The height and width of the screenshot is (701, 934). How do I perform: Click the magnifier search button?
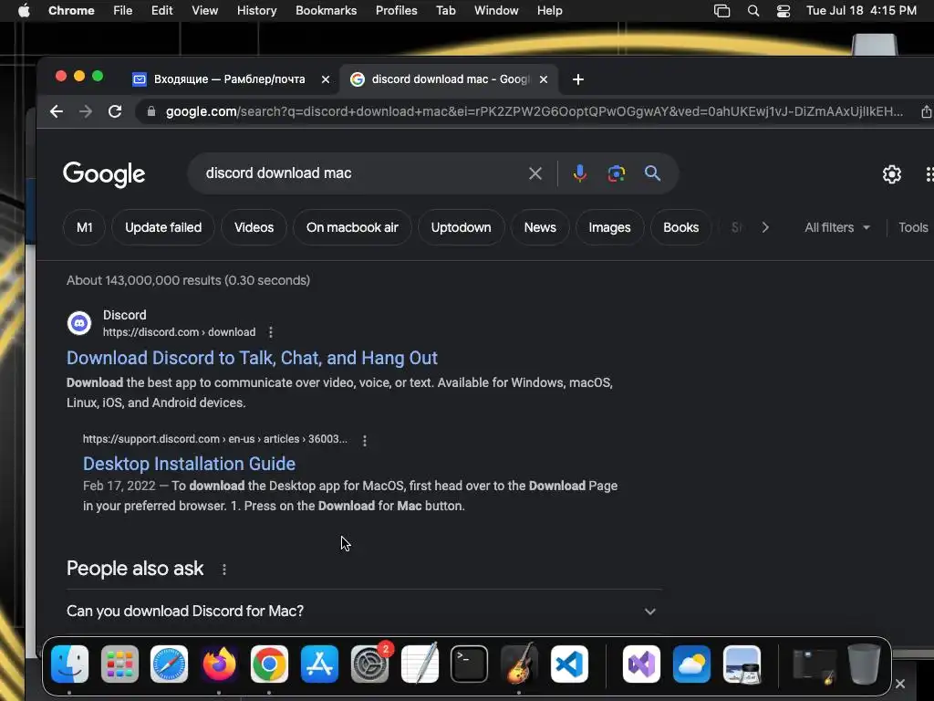coord(652,173)
